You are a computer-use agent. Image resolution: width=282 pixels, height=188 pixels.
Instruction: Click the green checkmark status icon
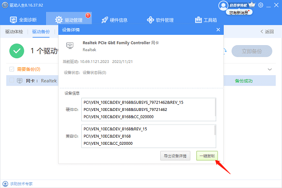coord(17,51)
